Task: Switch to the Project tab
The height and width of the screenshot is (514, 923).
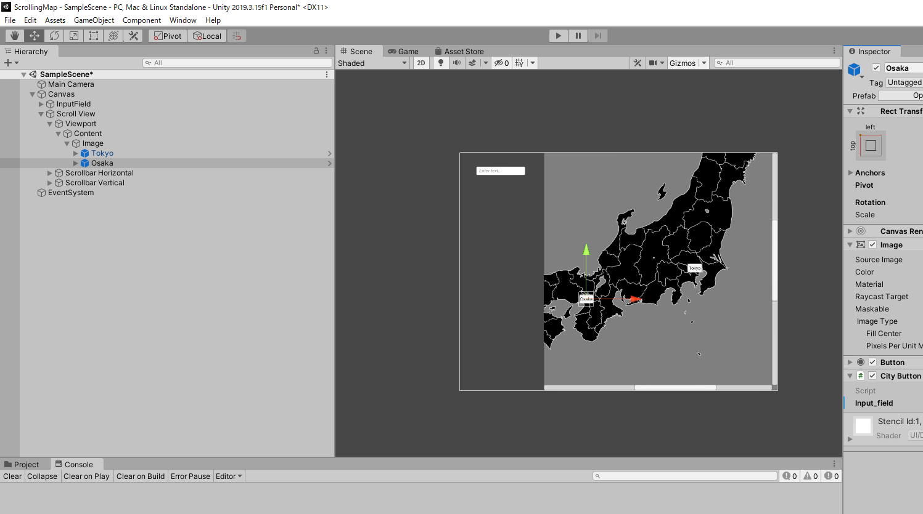Action: [x=22, y=464]
